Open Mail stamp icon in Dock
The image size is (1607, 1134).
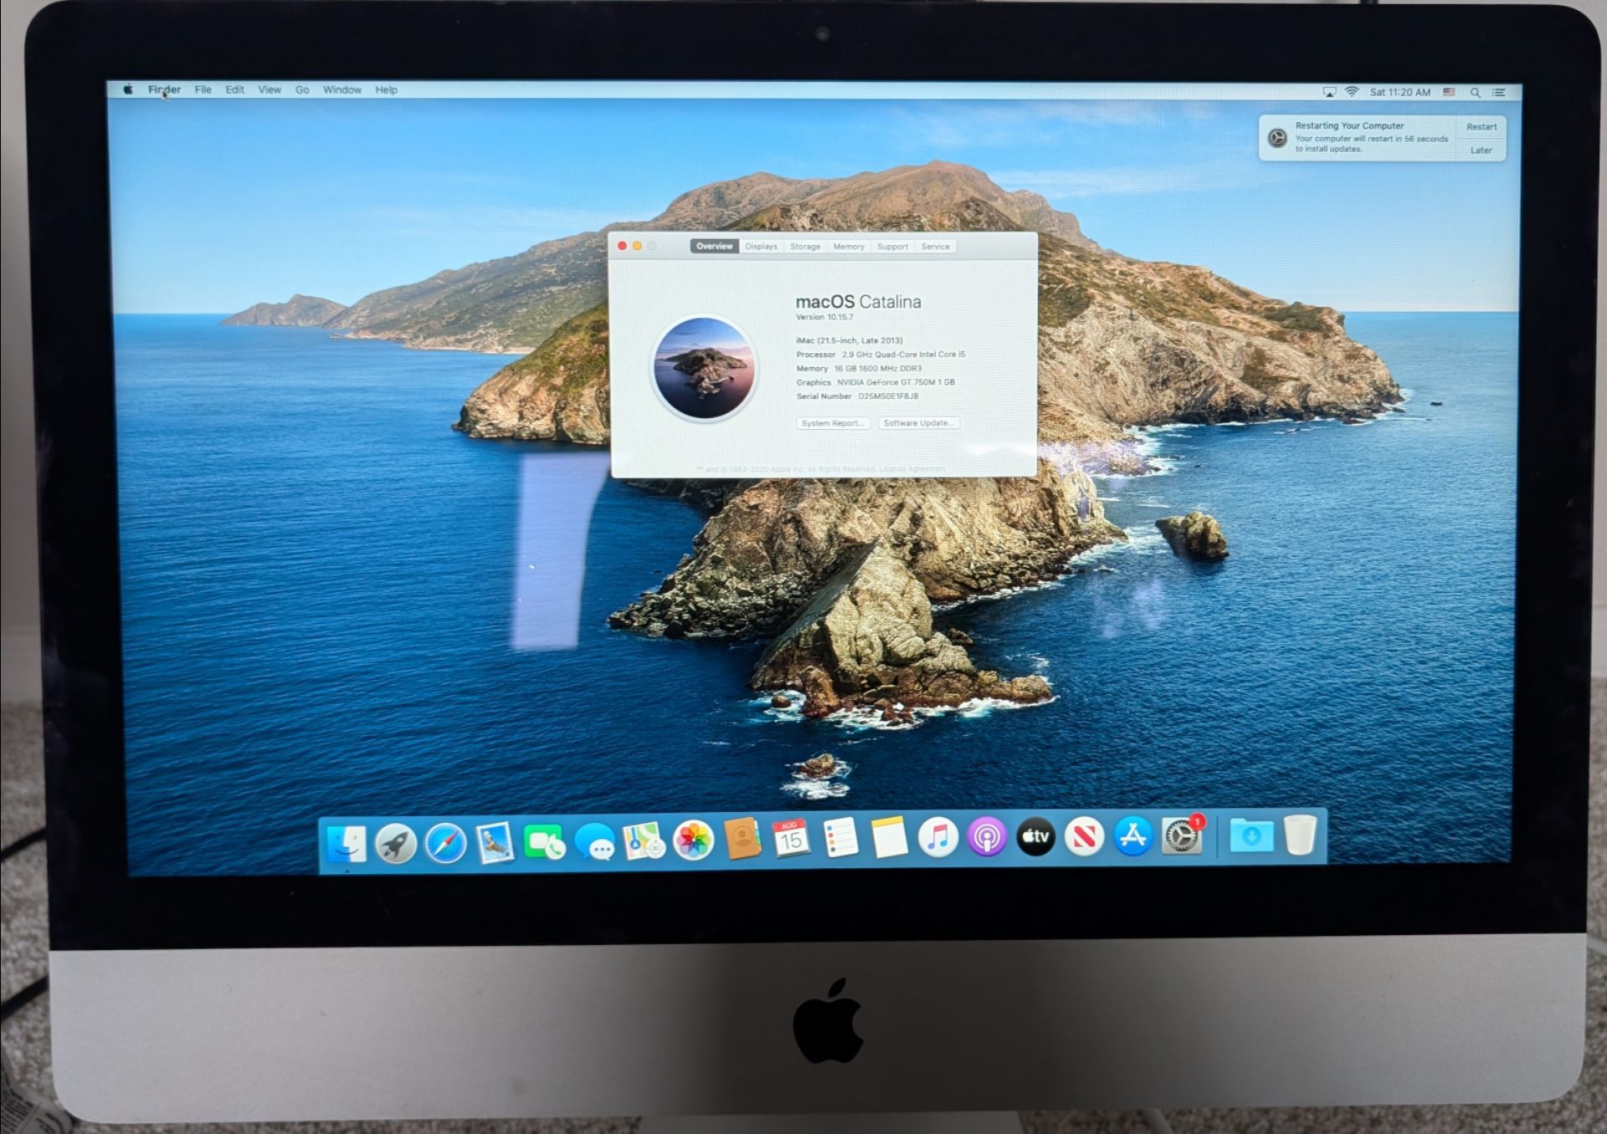[x=495, y=842]
